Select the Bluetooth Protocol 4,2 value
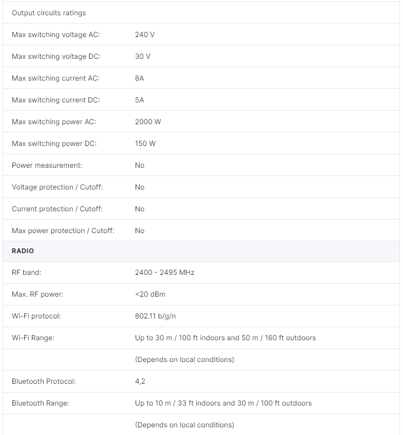This screenshot has height=435, width=403. click(x=140, y=381)
